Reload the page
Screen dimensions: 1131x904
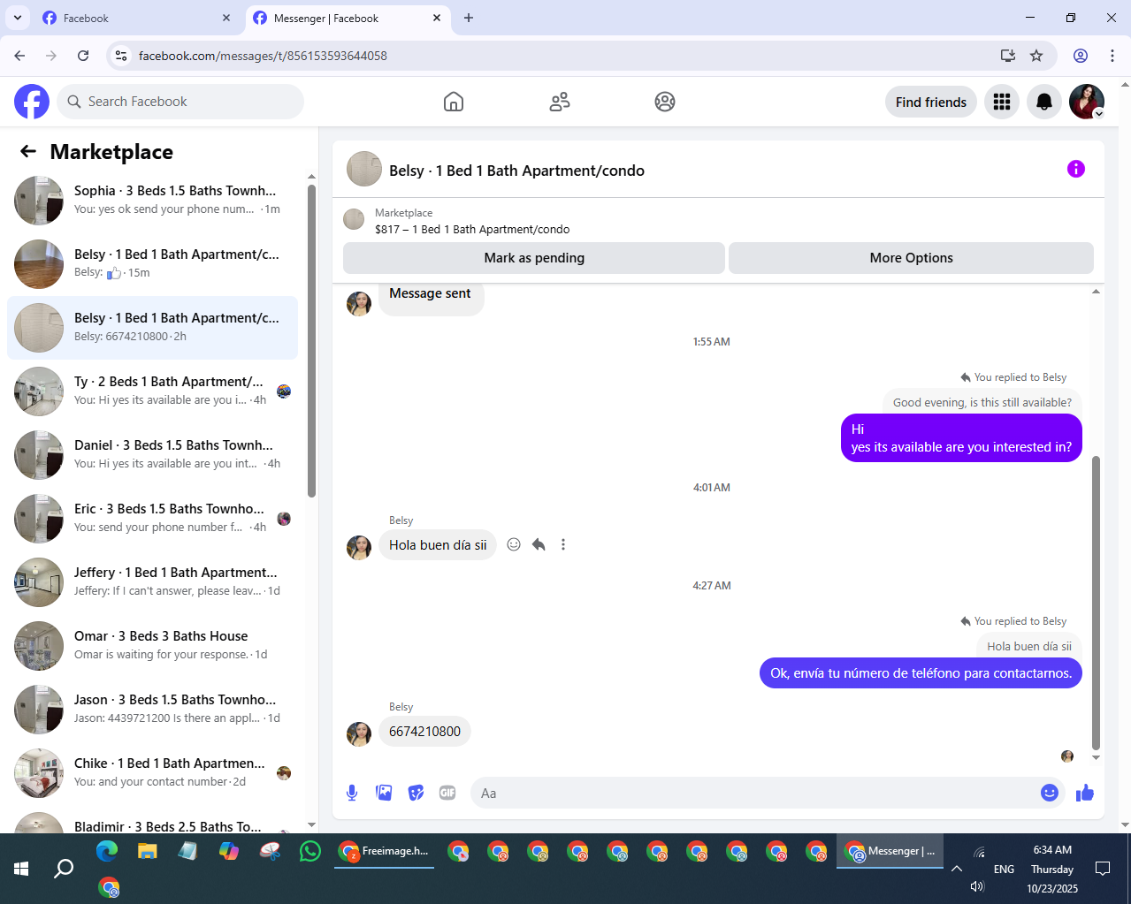point(83,56)
